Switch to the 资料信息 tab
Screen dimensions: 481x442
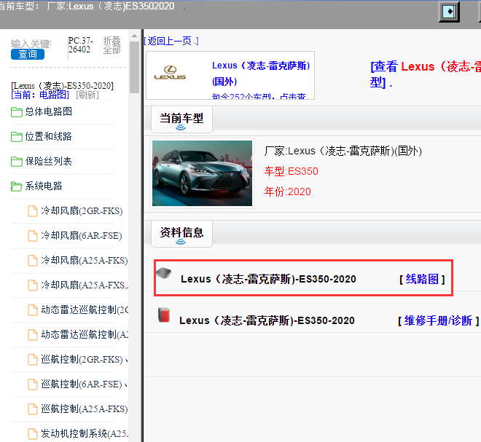pyautogui.click(x=181, y=234)
